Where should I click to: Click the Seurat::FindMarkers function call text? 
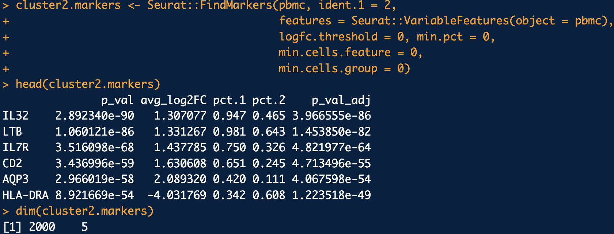click(210, 5)
